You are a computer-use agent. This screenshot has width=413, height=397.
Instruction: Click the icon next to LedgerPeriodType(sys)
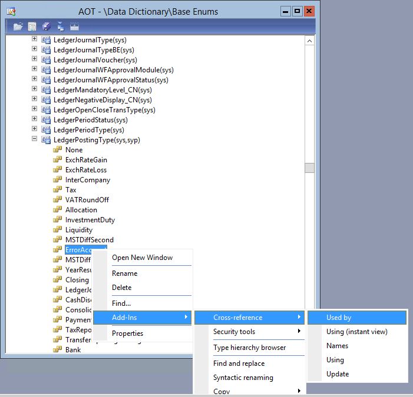point(46,130)
